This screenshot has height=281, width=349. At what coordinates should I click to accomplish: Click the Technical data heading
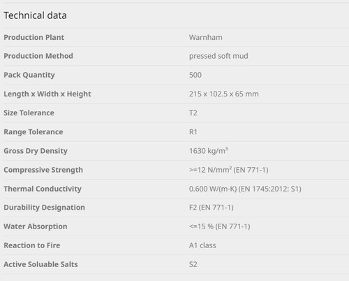[35, 15]
